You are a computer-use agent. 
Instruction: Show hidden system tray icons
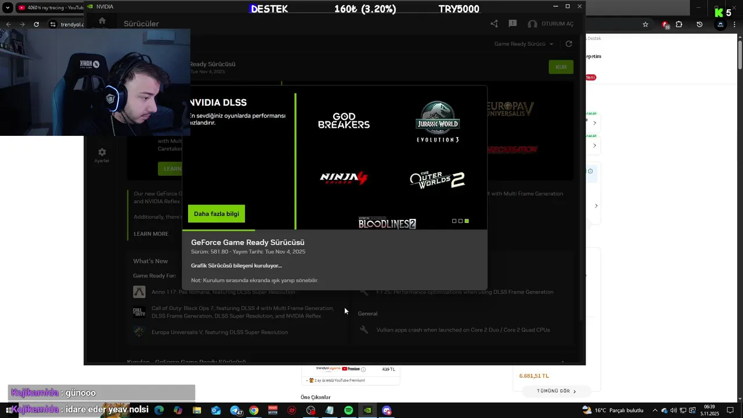[x=655, y=410]
